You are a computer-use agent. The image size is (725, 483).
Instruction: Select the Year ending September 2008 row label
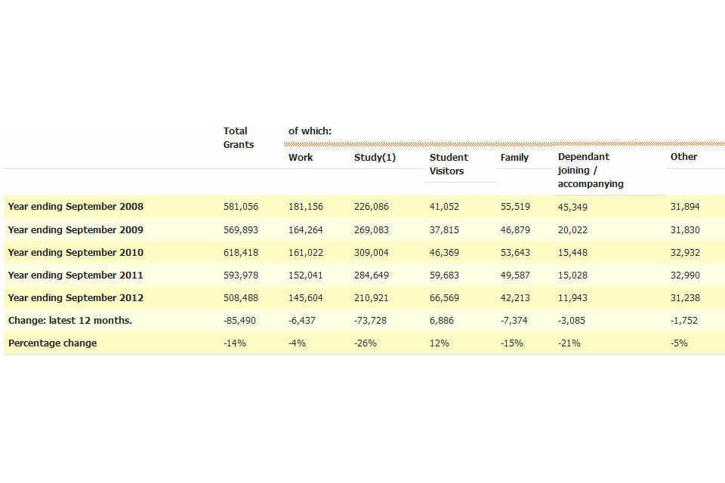click(76, 207)
